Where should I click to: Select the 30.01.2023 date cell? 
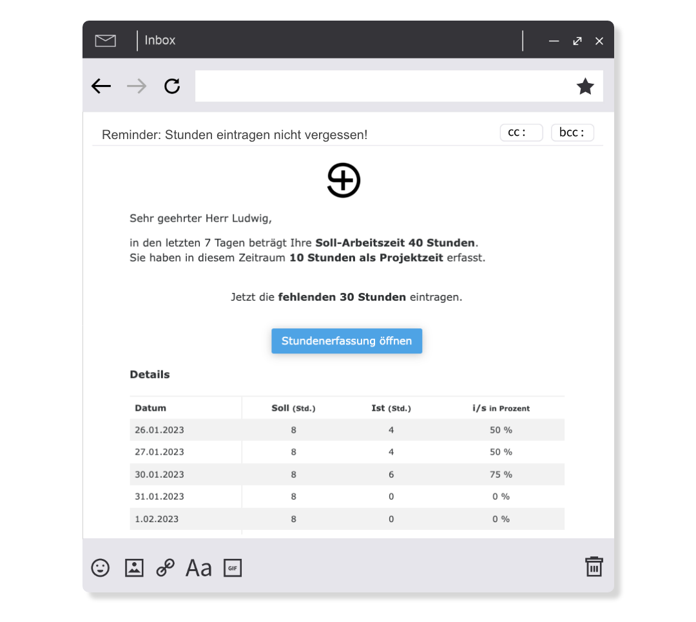tap(159, 475)
